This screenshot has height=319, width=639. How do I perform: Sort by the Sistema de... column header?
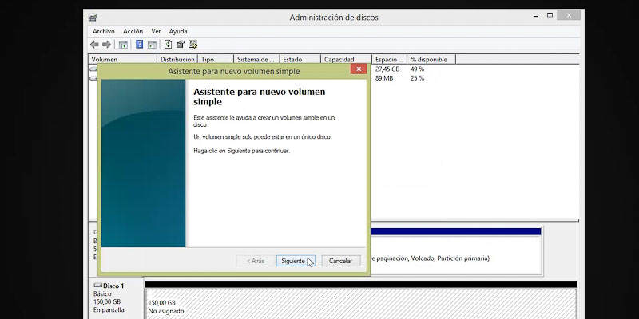tap(256, 59)
